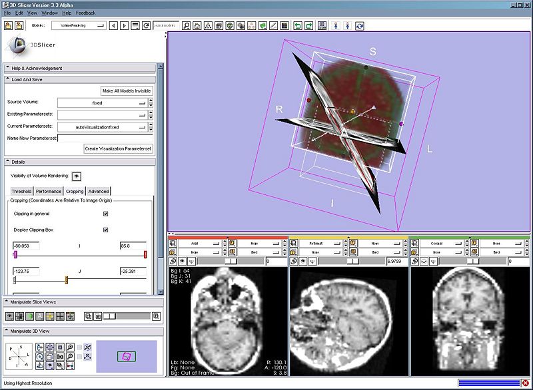Screen dimensions: 533x390
Task: Click the stick figure icon on the toolbar
Action: click(336, 25)
